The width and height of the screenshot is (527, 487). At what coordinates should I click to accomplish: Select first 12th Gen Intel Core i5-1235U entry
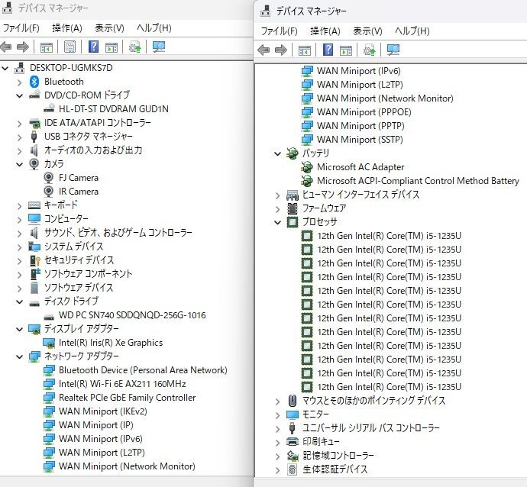click(389, 236)
